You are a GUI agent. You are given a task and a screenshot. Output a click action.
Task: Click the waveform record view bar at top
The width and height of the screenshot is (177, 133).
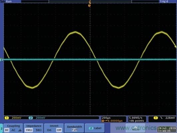[x=90, y=1]
